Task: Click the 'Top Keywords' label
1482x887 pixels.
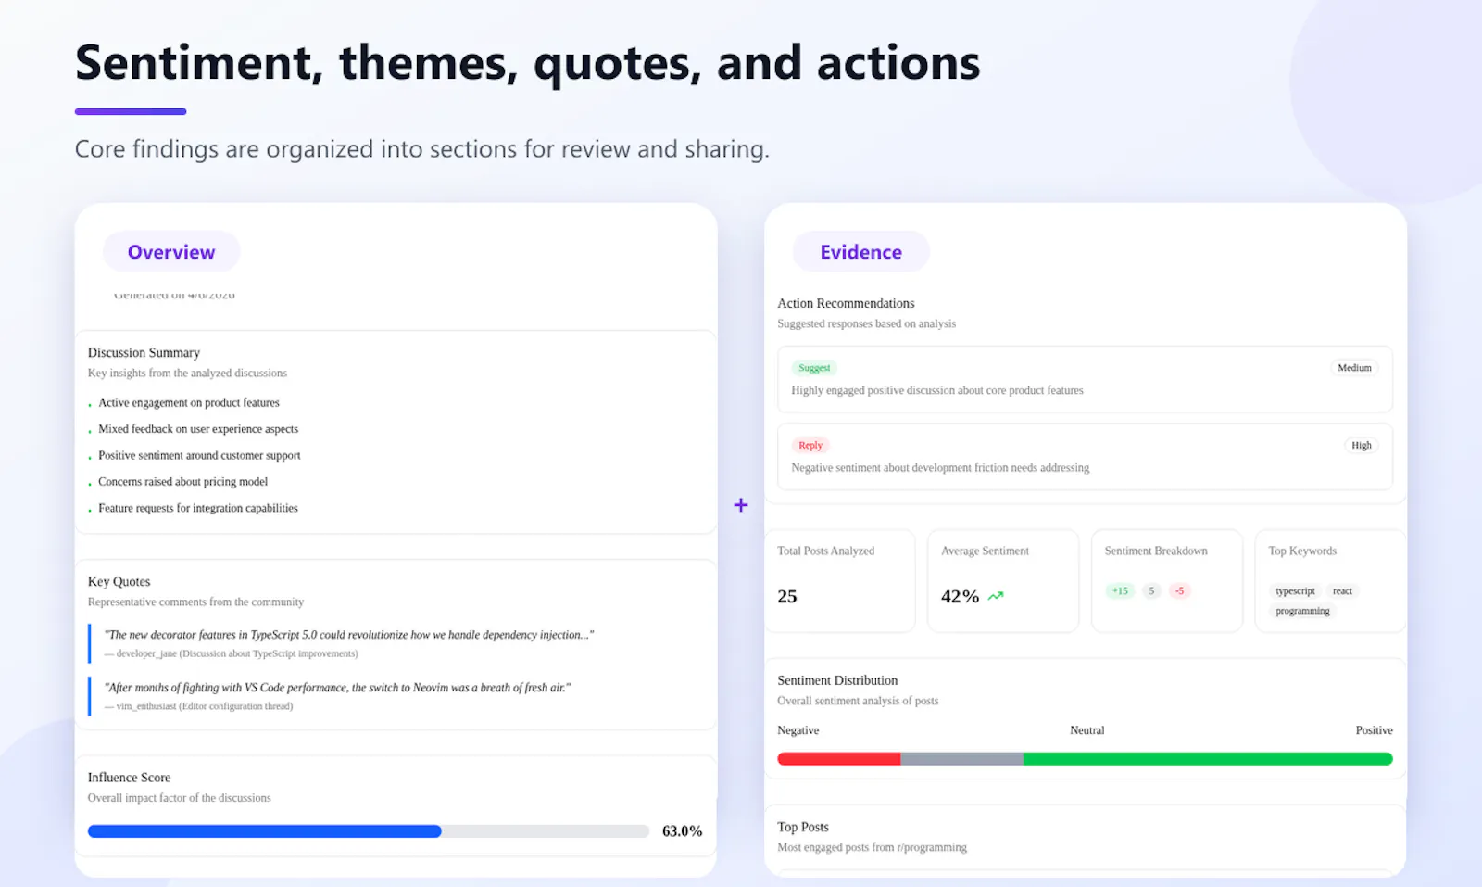Action: tap(1302, 551)
